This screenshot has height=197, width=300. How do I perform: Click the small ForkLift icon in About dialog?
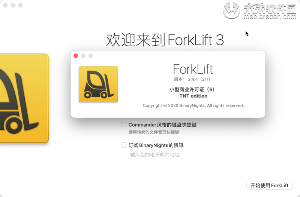click(x=98, y=84)
